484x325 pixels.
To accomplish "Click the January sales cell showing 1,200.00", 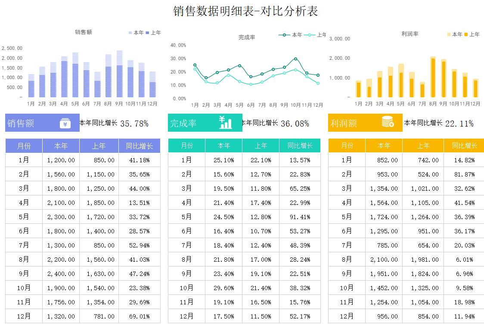I will click(61, 160).
